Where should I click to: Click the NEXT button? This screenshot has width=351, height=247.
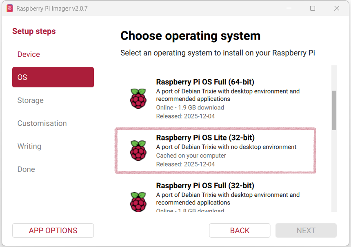pos(306,230)
